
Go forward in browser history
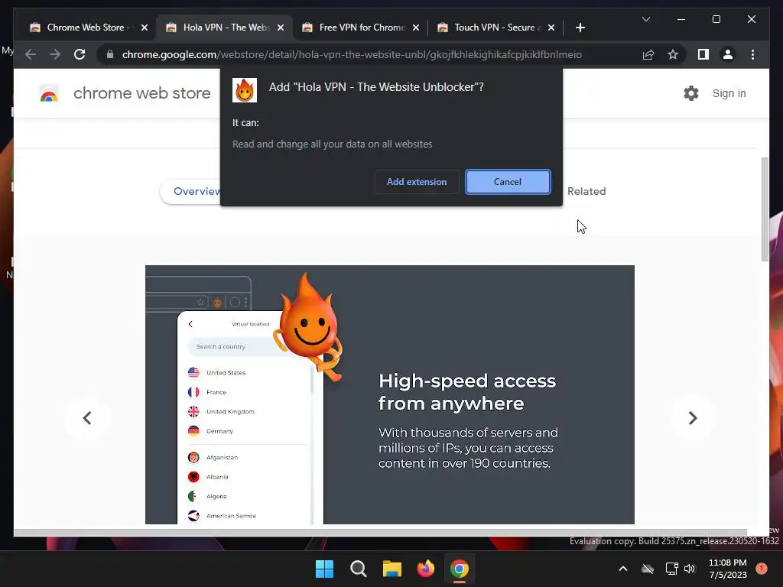55,54
